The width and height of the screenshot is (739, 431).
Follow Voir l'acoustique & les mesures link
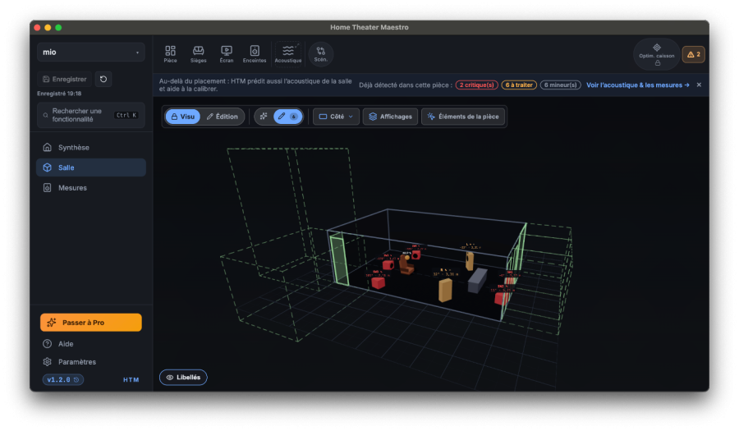pos(638,85)
